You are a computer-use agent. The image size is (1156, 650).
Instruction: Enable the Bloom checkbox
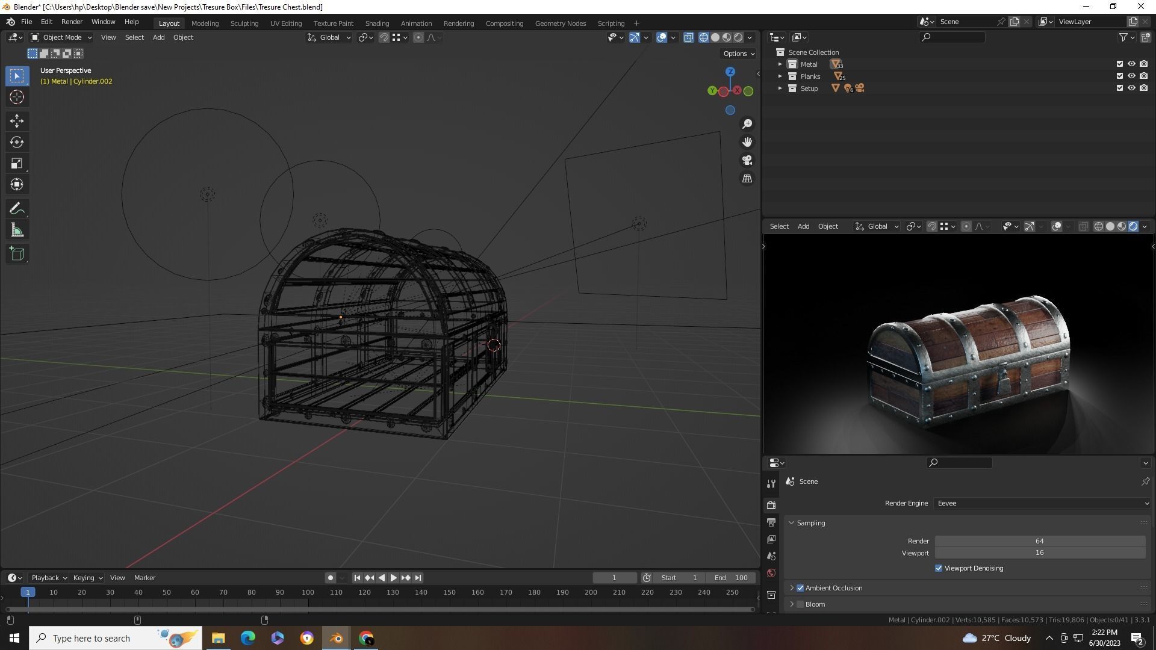click(800, 604)
